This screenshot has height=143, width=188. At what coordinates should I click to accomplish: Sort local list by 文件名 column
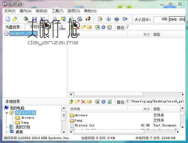98,109
